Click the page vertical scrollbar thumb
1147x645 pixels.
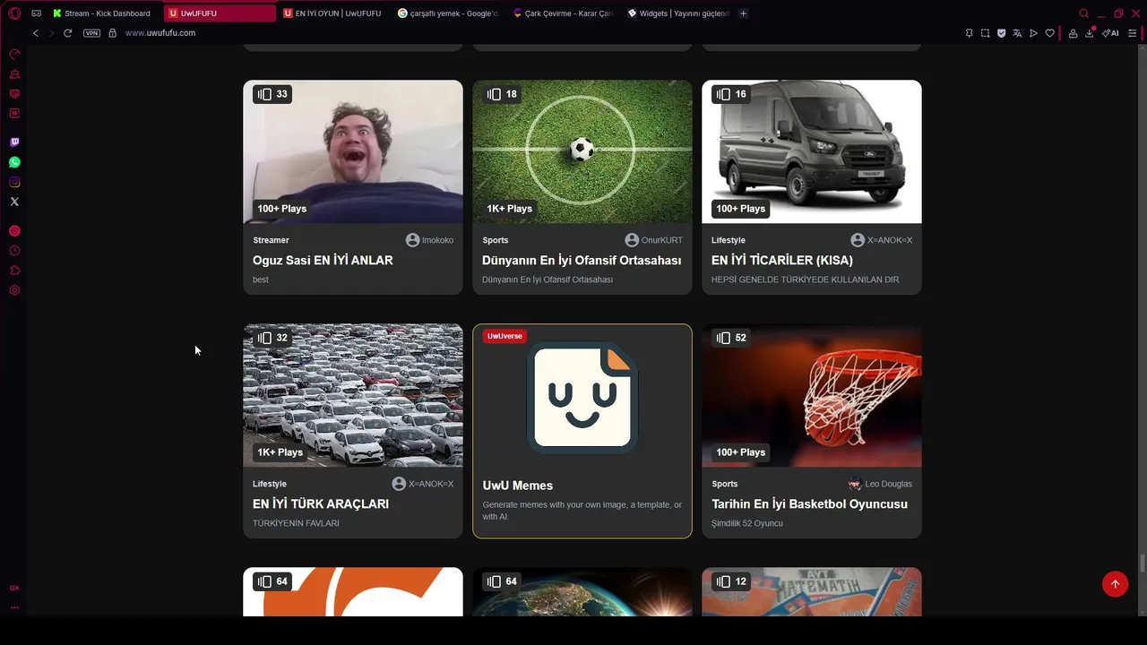click(x=1143, y=563)
